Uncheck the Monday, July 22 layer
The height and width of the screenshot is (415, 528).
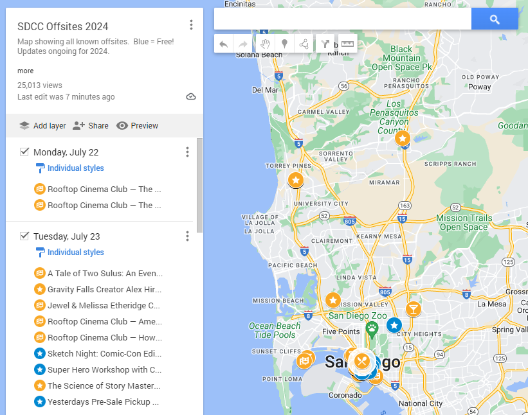[x=24, y=152]
